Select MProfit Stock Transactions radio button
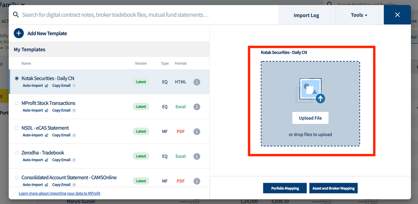418x204 pixels. point(17,103)
